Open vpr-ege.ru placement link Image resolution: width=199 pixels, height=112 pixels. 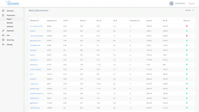tap(33, 50)
